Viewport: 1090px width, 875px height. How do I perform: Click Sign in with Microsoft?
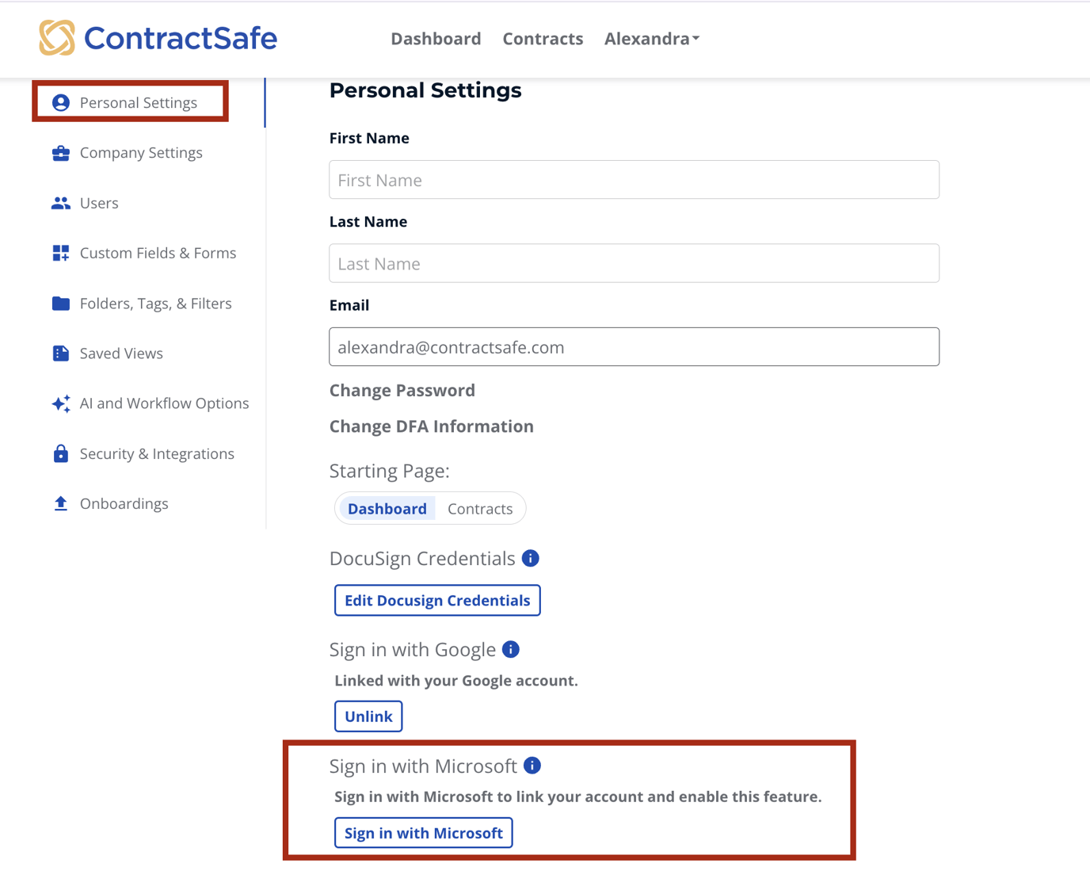[x=423, y=832]
